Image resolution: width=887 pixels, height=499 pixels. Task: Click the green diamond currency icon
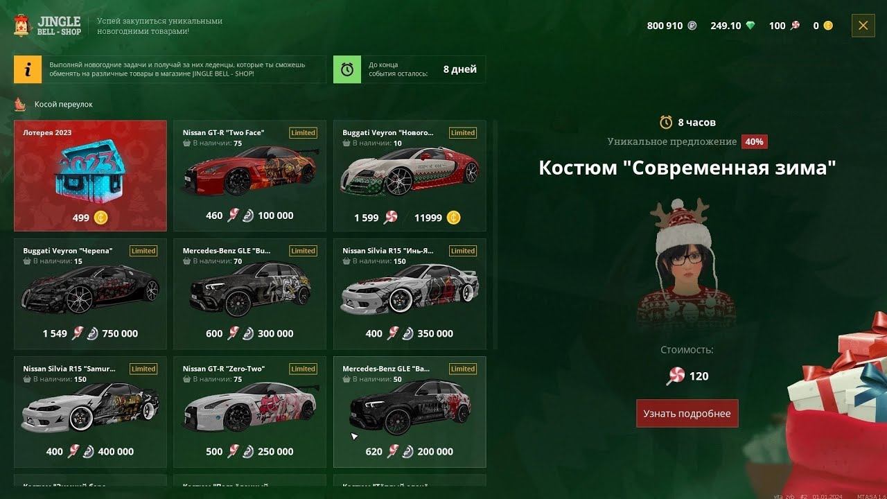point(751,26)
